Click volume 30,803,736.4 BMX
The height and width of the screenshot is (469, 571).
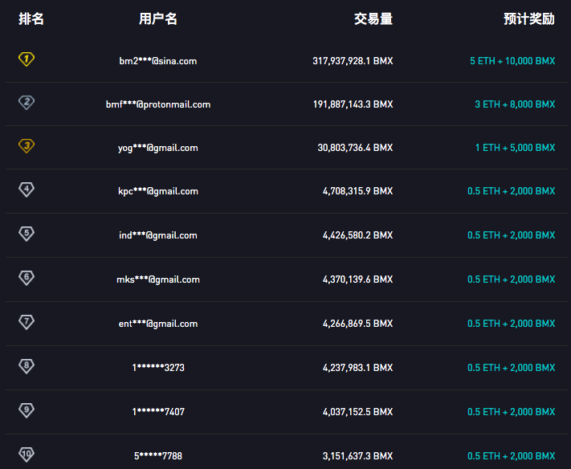356,148
